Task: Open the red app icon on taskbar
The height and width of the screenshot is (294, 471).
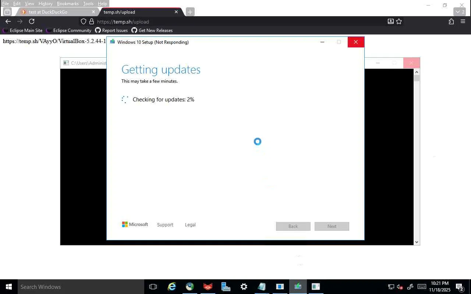Action: [x=208, y=287]
